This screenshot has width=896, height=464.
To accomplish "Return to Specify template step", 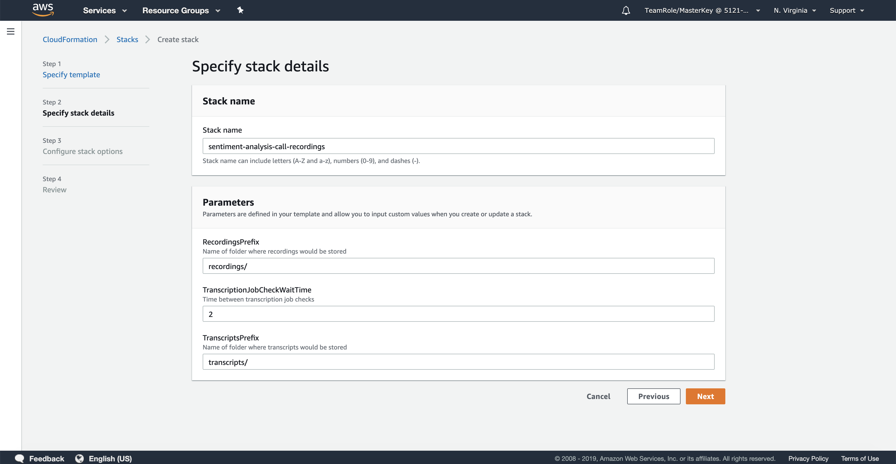I will pos(71,75).
